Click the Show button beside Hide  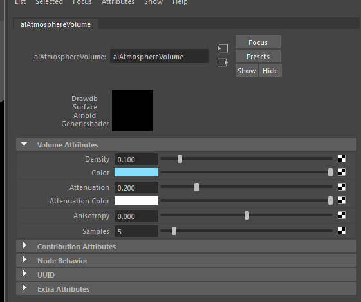[x=246, y=70]
